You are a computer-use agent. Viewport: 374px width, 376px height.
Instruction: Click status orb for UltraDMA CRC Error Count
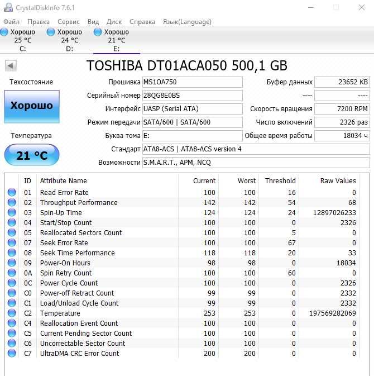[12, 354]
